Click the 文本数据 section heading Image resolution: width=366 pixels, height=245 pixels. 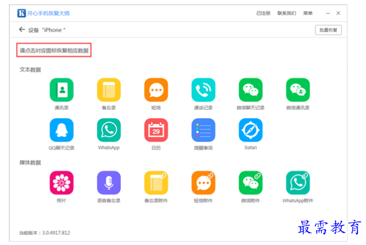[30, 70]
